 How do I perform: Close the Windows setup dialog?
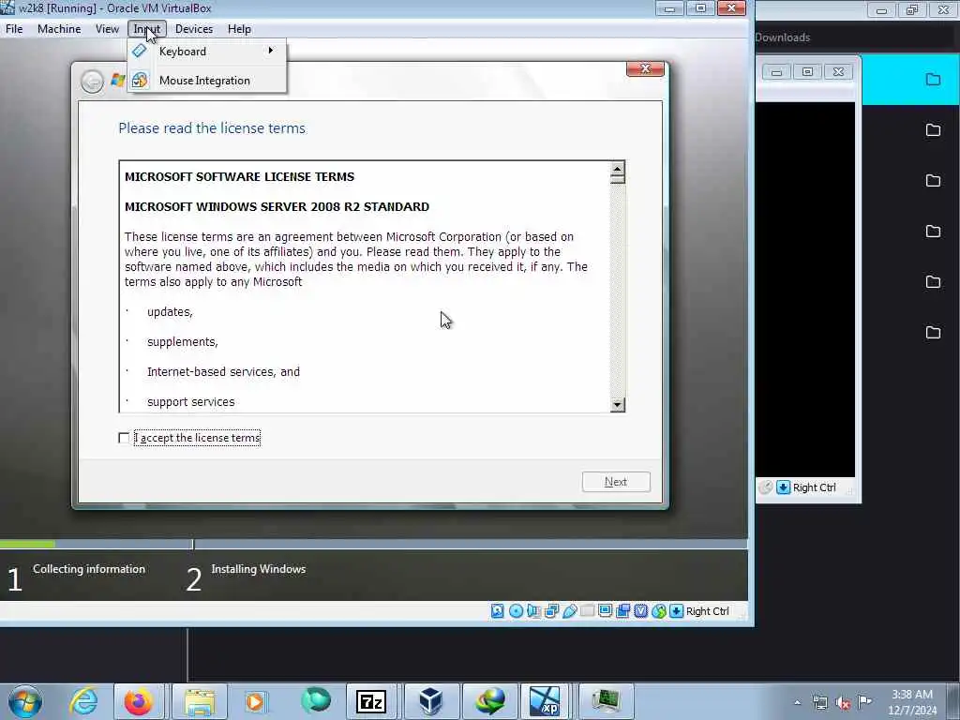tap(645, 68)
